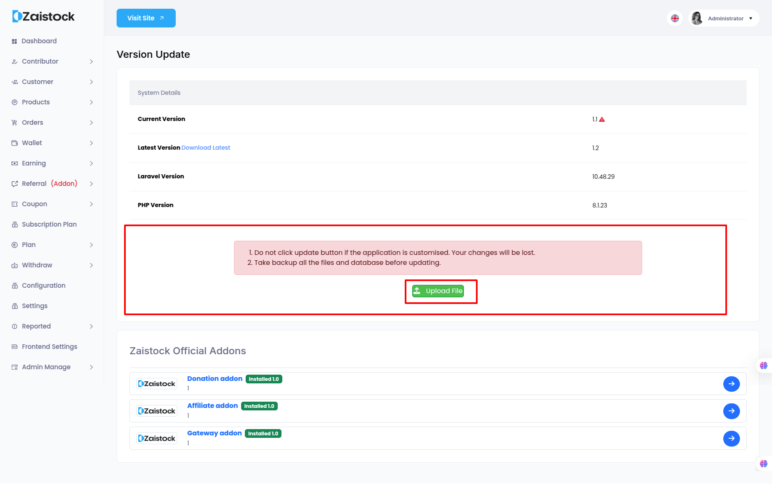Expand the Wallet submenu chevron

tap(91, 143)
